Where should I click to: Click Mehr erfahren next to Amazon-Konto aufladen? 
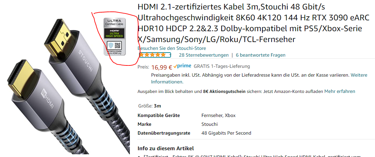click(x=340, y=91)
